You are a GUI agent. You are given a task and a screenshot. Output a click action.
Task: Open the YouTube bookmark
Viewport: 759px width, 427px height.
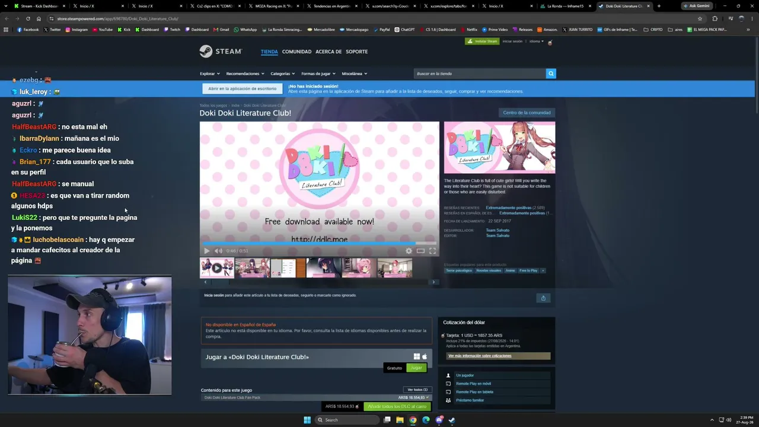tap(103, 29)
